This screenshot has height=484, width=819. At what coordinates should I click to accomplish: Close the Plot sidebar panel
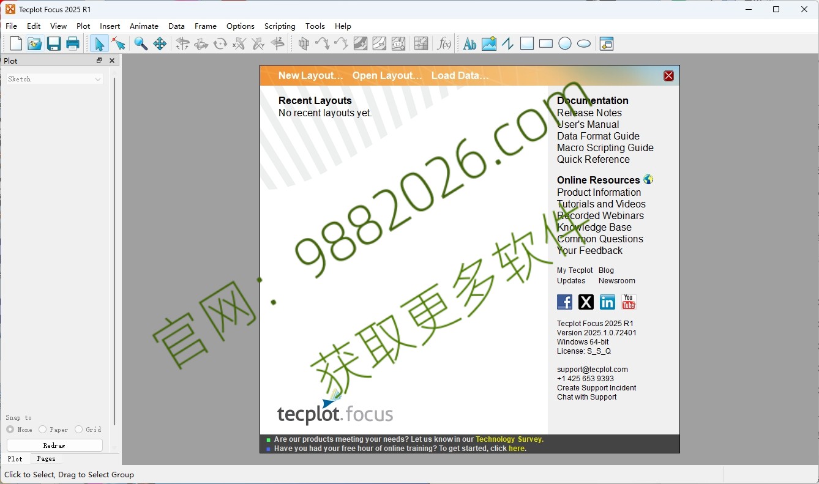pos(112,61)
